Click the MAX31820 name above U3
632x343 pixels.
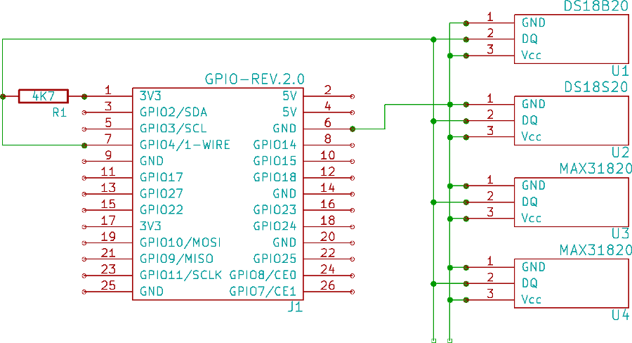coord(595,169)
